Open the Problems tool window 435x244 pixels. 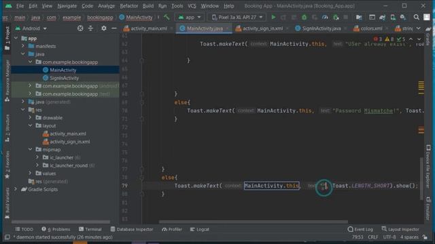[56, 229]
